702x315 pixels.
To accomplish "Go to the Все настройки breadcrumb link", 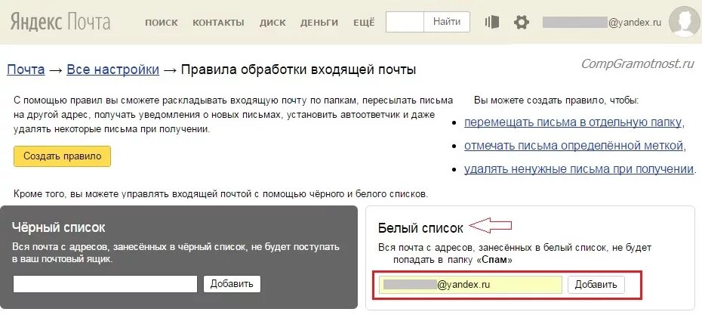I will tap(112, 70).
